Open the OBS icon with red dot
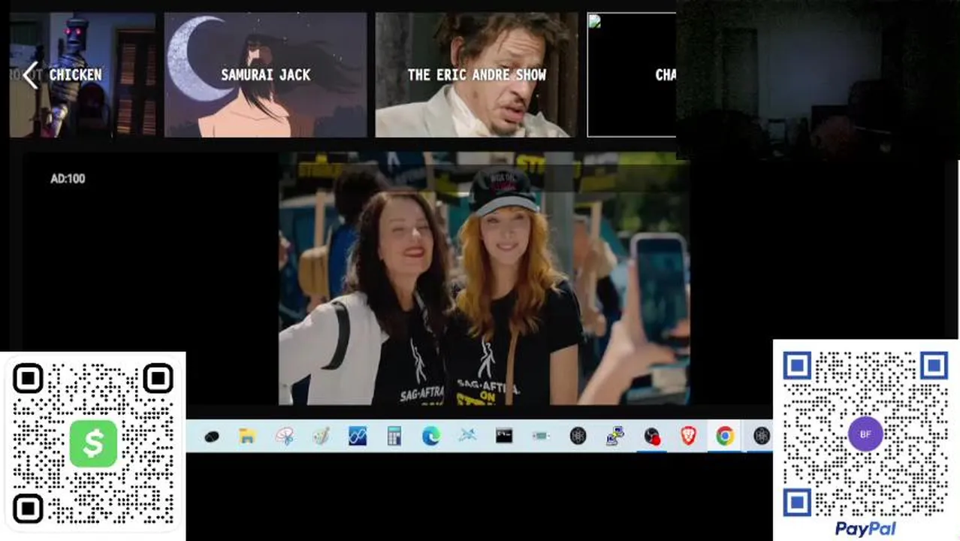Viewport: 960px width, 541px height. pos(651,436)
